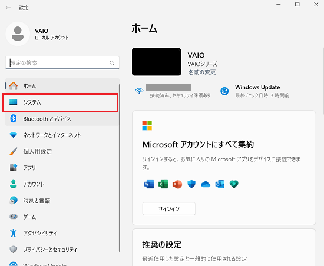
Task: Click the personalization paintbrush icon
Action: pyautogui.click(x=14, y=151)
